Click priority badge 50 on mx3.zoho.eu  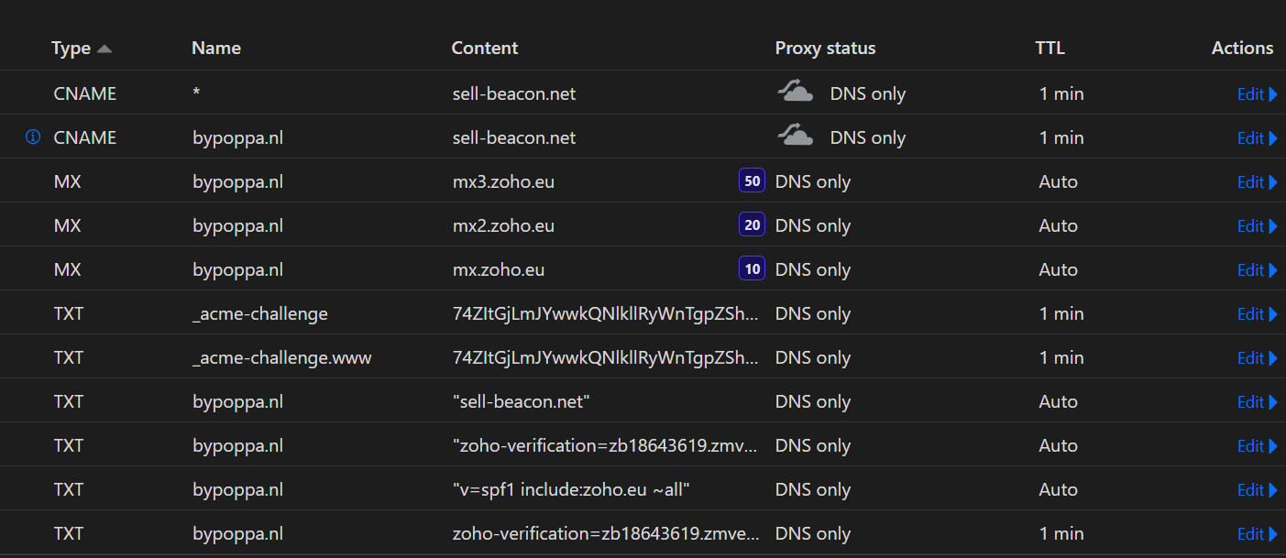[x=752, y=181]
